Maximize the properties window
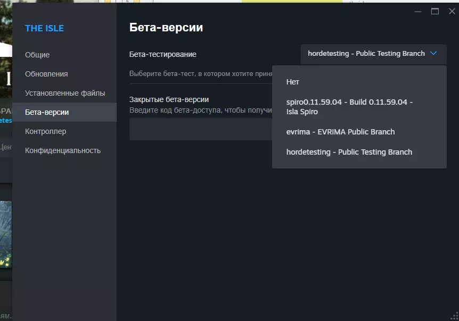 click(x=435, y=11)
